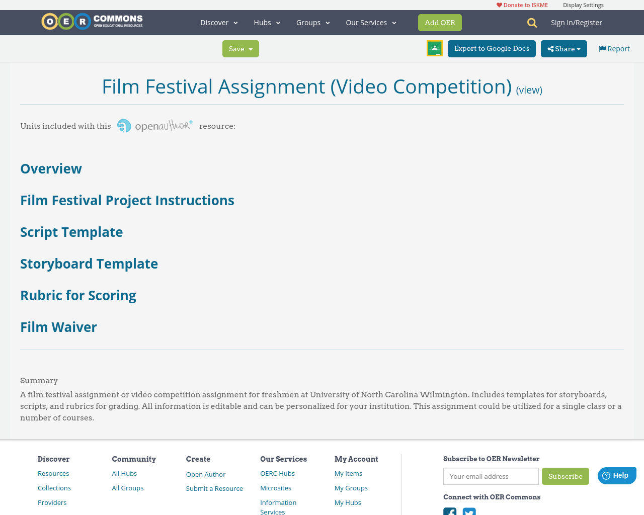The height and width of the screenshot is (515, 644).
Task: Click the Add OER button
Action: click(440, 22)
